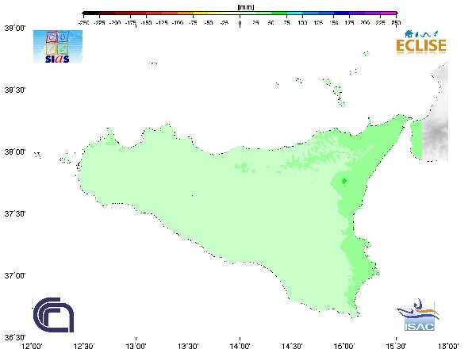Click the green segment of the colorbar
The height and width of the screenshot is (357, 476).
tap(278, 13)
